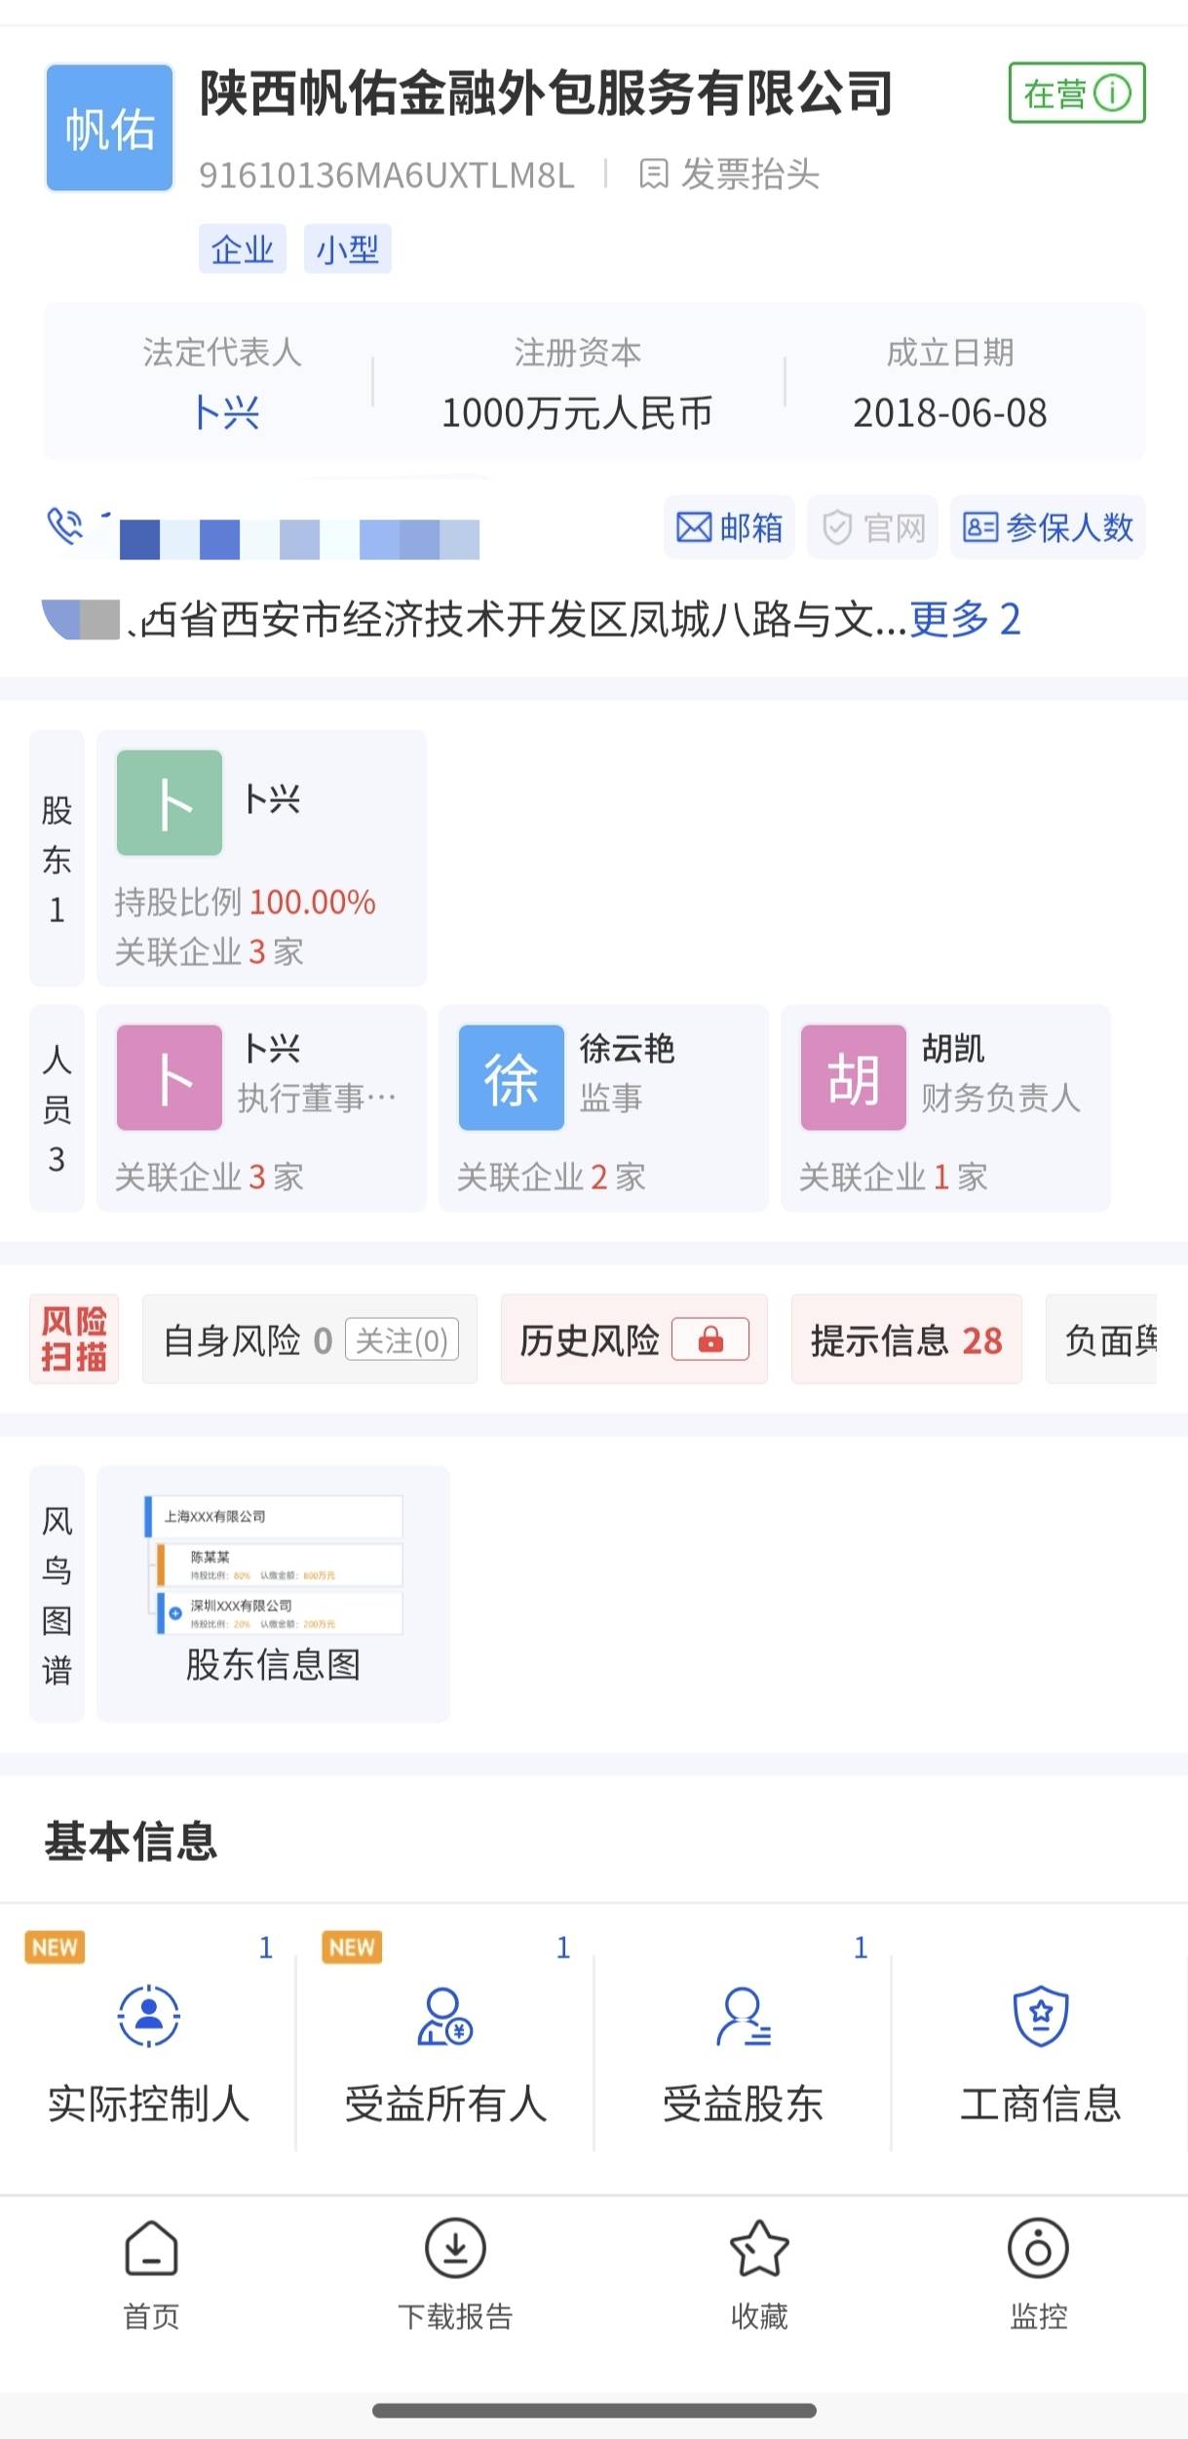
Task: Open 工商信息 shield icon
Action: [1040, 2015]
